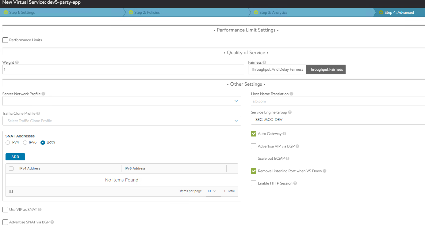Click the ADD button for SNAT addresses
The height and width of the screenshot is (228, 425).
point(15,157)
